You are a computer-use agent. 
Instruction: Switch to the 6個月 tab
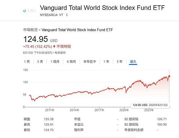pos(71,62)
